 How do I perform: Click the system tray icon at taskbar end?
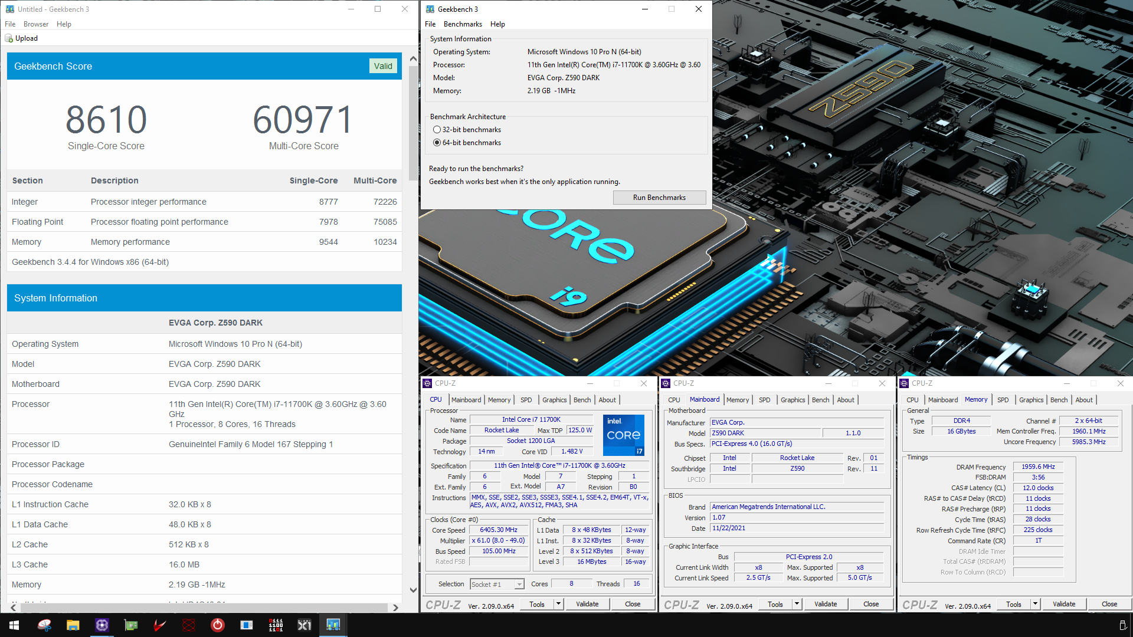click(1122, 625)
